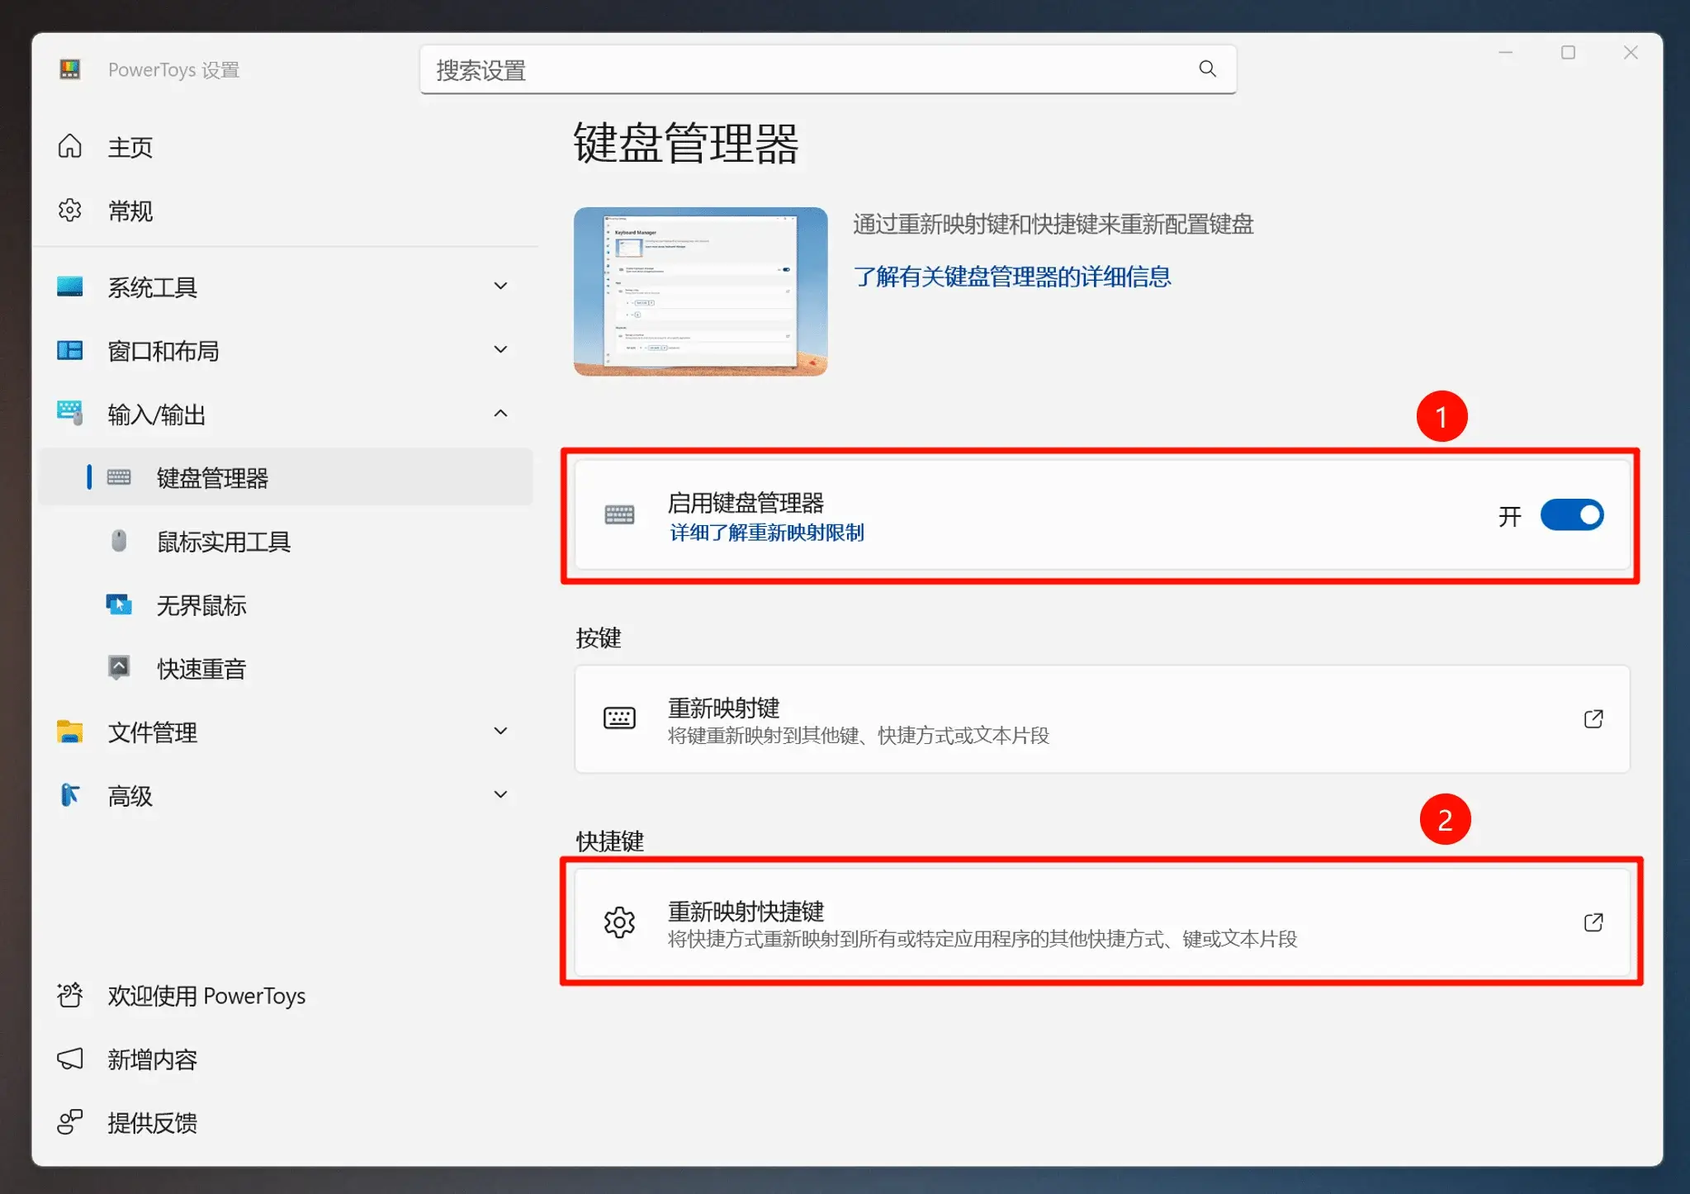Expand the 窗口和布局 section chevron
Image resolution: width=1690 pixels, height=1194 pixels.
pos(500,349)
